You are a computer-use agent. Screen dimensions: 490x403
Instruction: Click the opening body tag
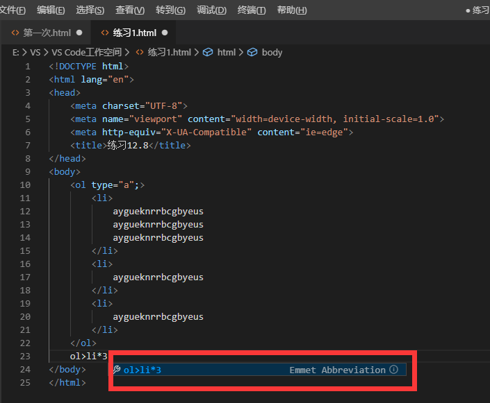coord(65,172)
